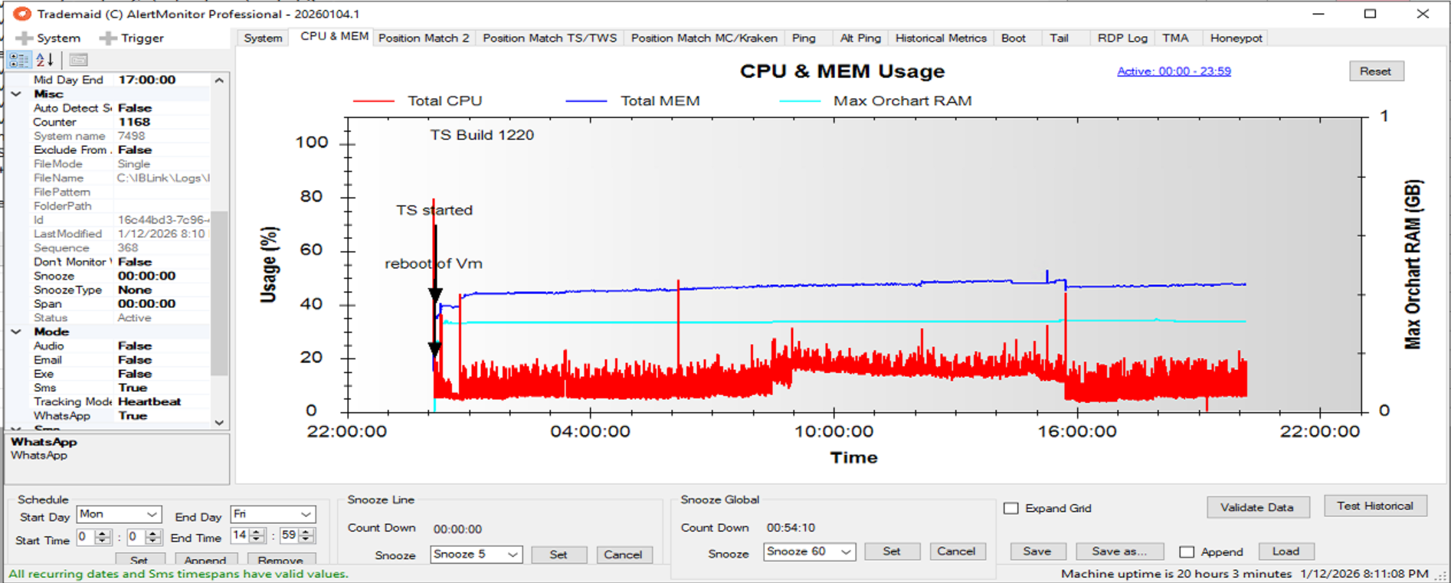Collapse the Mode property category
This screenshot has height=583, width=1451.
tap(16, 332)
